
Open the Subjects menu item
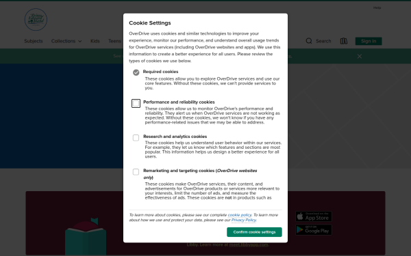34,41
